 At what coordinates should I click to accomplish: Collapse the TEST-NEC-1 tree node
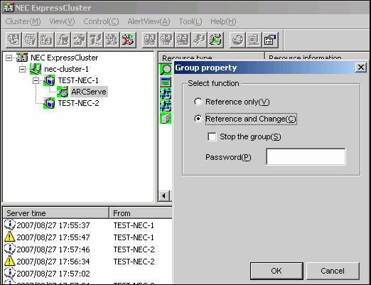point(36,80)
